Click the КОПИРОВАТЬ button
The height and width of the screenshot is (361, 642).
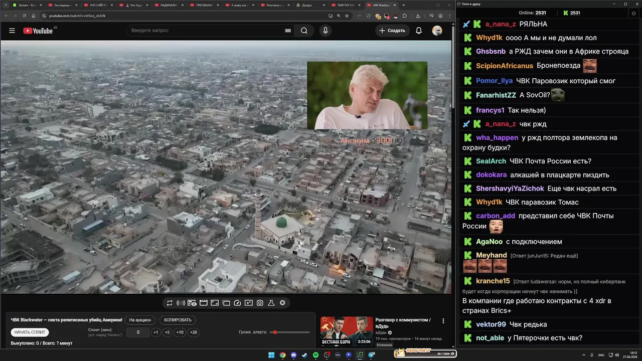tap(178, 320)
